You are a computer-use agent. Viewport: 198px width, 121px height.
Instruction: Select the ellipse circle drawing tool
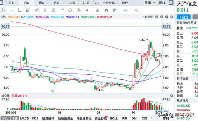[x=70, y=10]
